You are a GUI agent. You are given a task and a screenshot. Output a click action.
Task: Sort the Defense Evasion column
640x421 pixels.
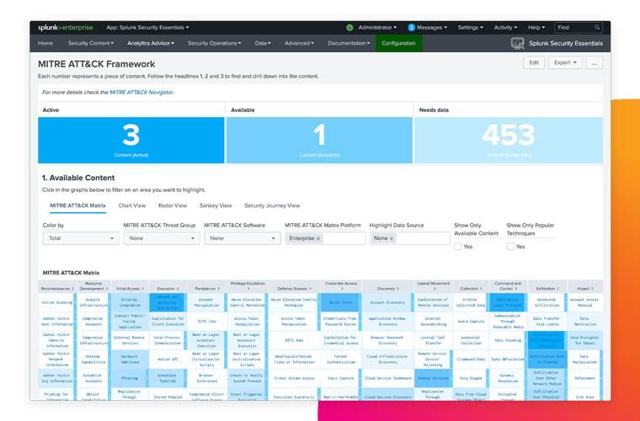coord(310,289)
